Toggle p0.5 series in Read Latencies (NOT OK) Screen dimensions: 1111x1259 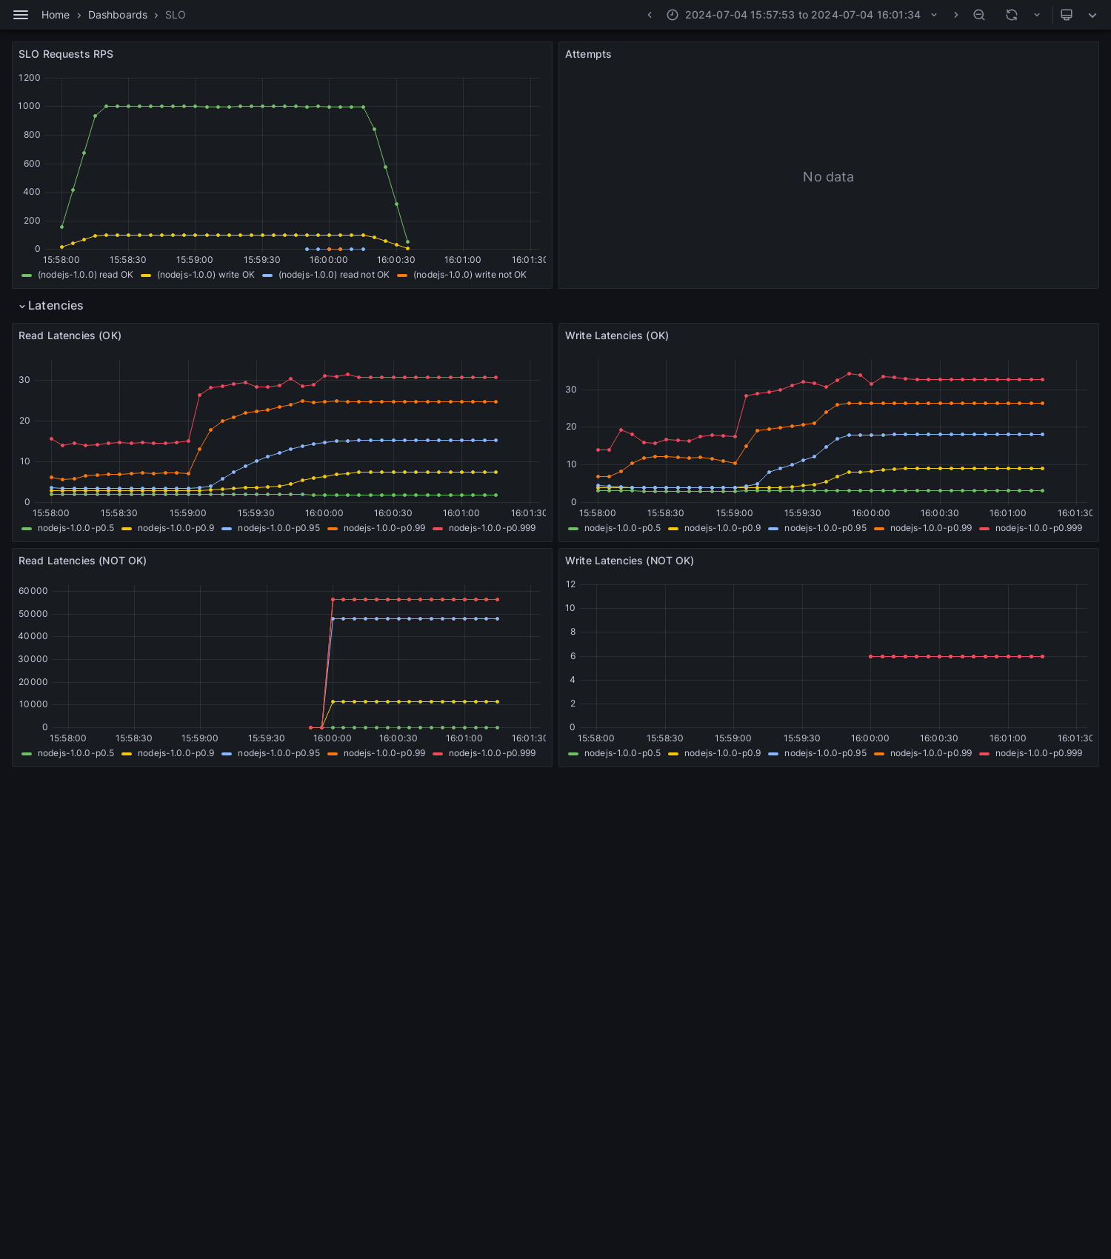(x=76, y=753)
